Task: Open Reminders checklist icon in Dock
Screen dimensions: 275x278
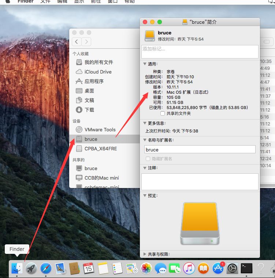Action: click(x=117, y=268)
